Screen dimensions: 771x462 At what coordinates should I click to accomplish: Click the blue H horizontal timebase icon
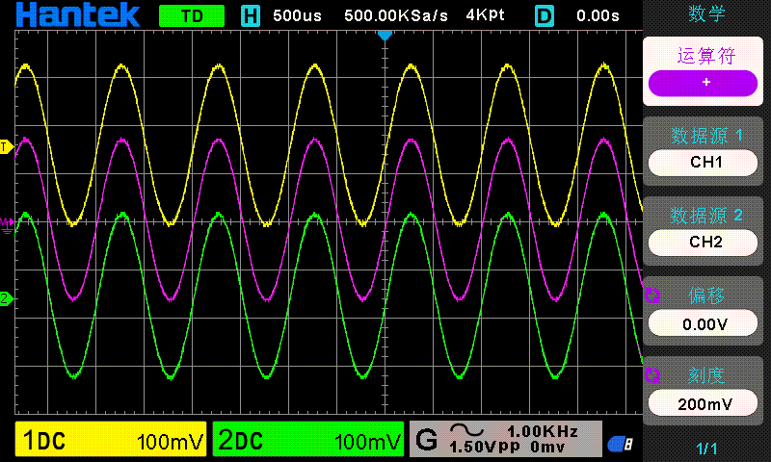click(251, 15)
